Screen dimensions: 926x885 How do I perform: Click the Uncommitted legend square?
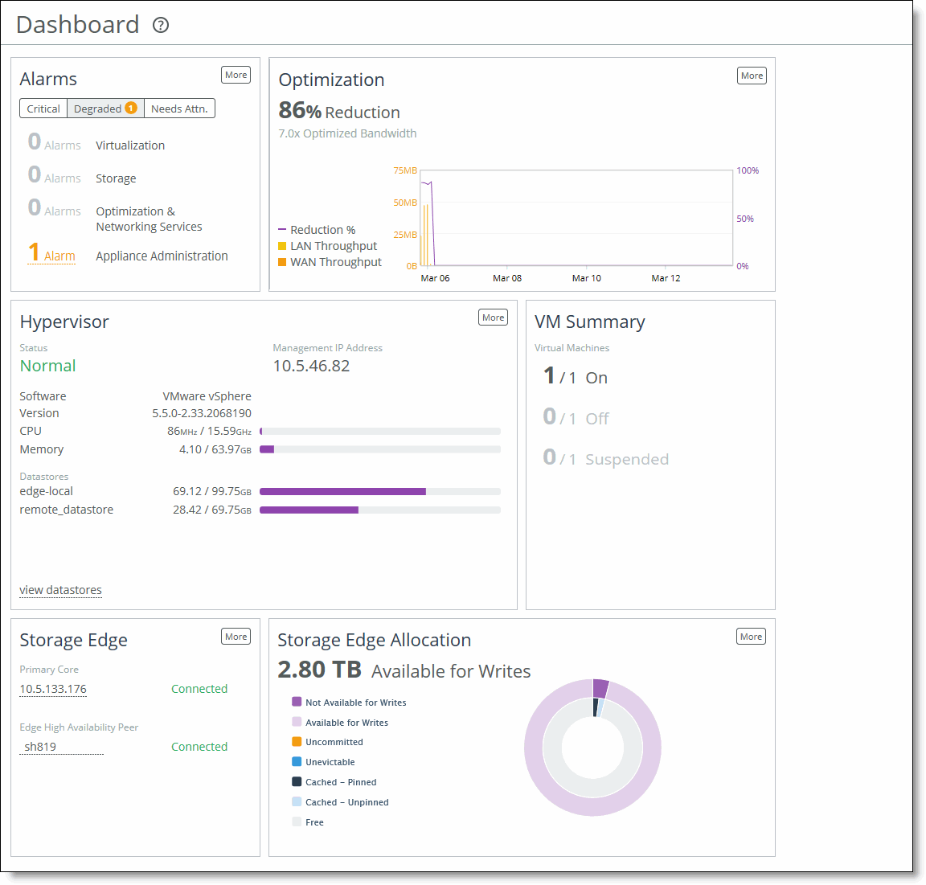297,741
